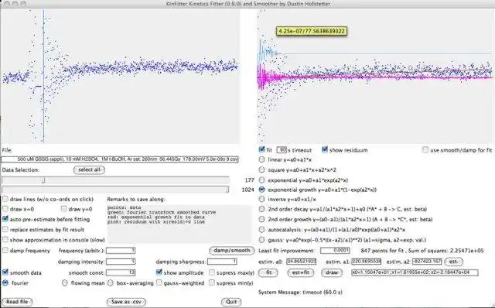Click the damp/smooth button
The image size is (495, 308).
pyautogui.click(x=232, y=251)
